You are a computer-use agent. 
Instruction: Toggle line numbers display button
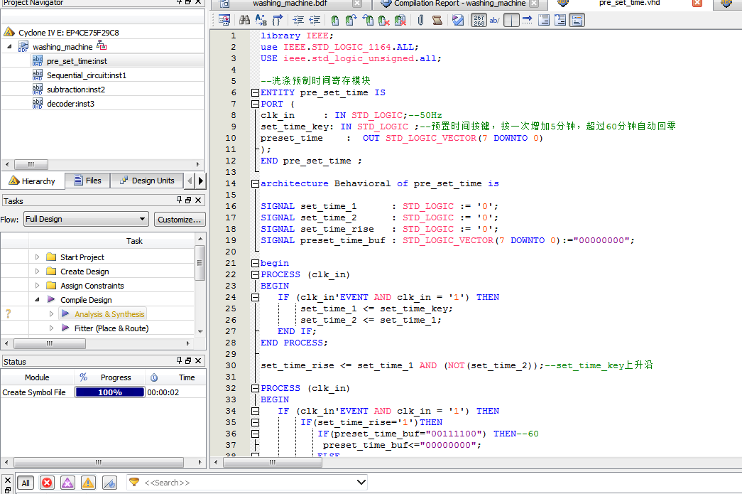479,20
